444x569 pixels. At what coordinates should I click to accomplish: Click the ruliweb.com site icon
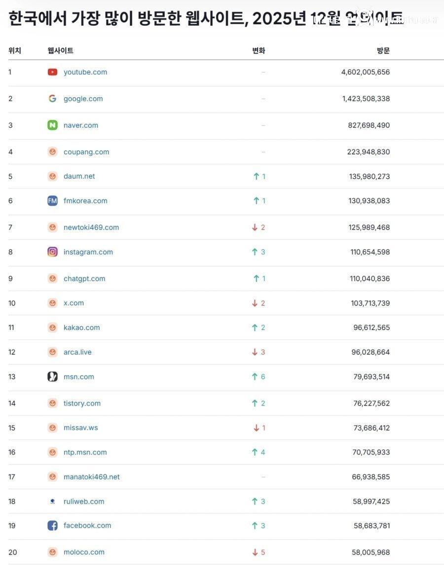(52, 501)
